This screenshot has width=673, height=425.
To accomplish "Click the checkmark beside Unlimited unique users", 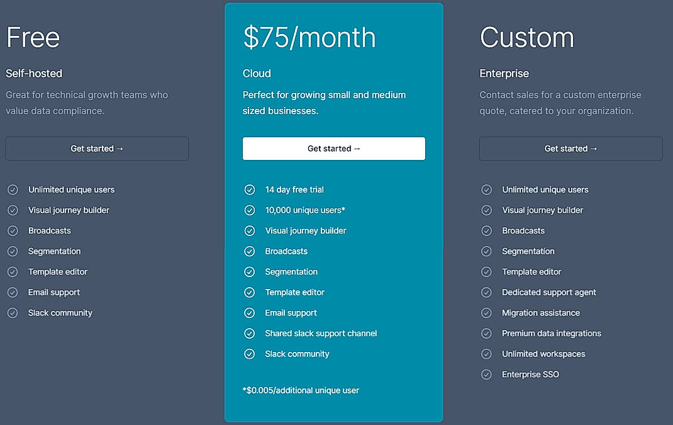I will pyautogui.click(x=13, y=190).
